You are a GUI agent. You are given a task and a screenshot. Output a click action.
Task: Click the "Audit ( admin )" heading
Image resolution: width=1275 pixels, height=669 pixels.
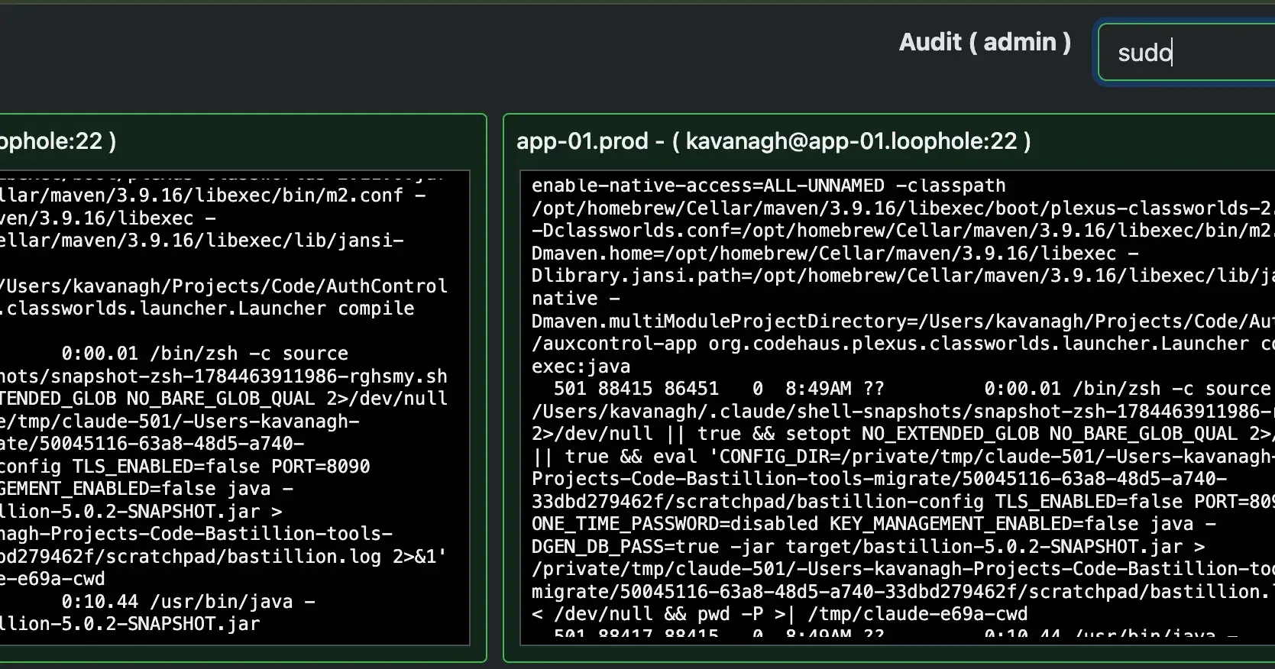[x=985, y=42]
